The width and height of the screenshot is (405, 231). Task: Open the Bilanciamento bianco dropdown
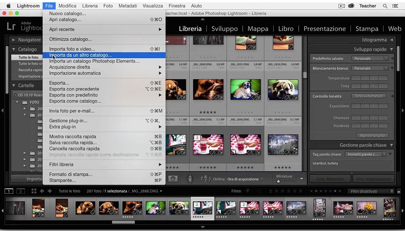(369, 68)
